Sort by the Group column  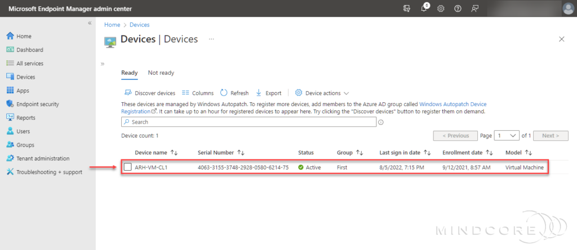[350, 152]
